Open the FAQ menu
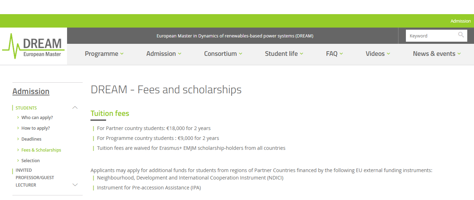Image resolution: width=474 pixels, height=200 pixels. point(334,54)
